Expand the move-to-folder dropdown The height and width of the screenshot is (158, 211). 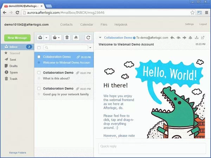(x=59, y=38)
